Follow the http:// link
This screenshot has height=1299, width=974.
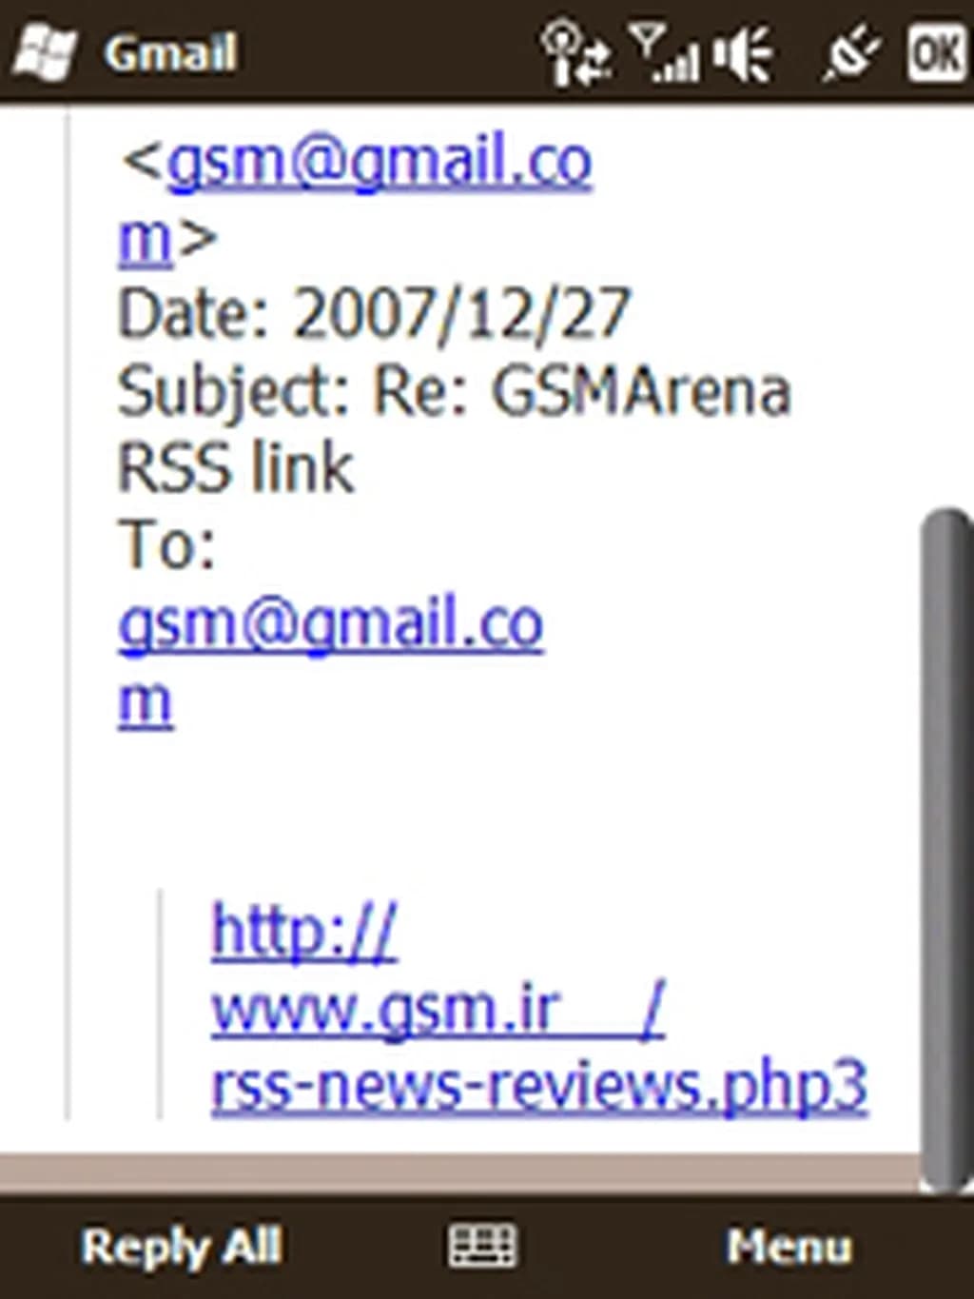pyautogui.click(x=303, y=933)
